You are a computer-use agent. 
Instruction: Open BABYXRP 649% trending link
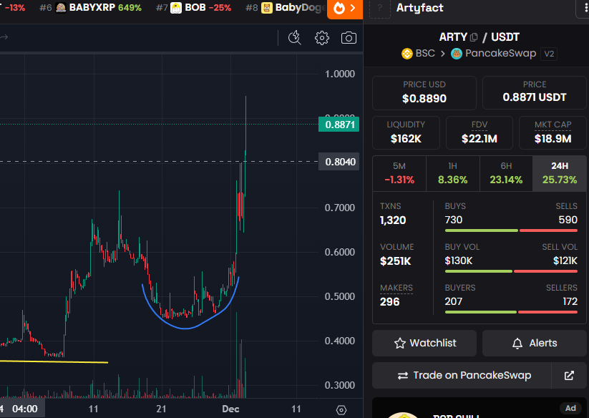[x=90, y=7]
